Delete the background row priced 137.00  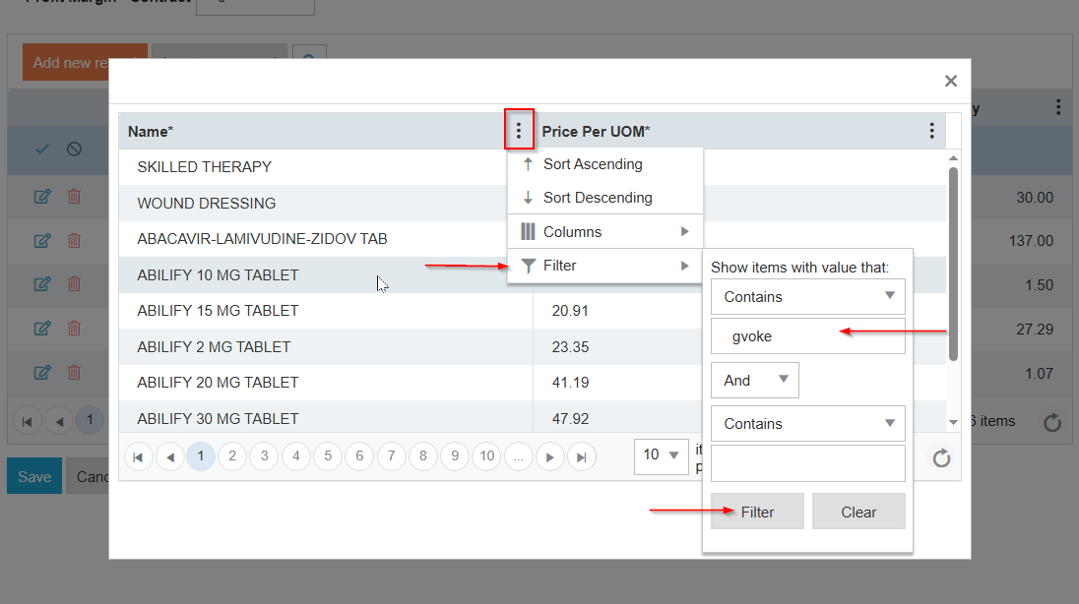tap(74, 241)
